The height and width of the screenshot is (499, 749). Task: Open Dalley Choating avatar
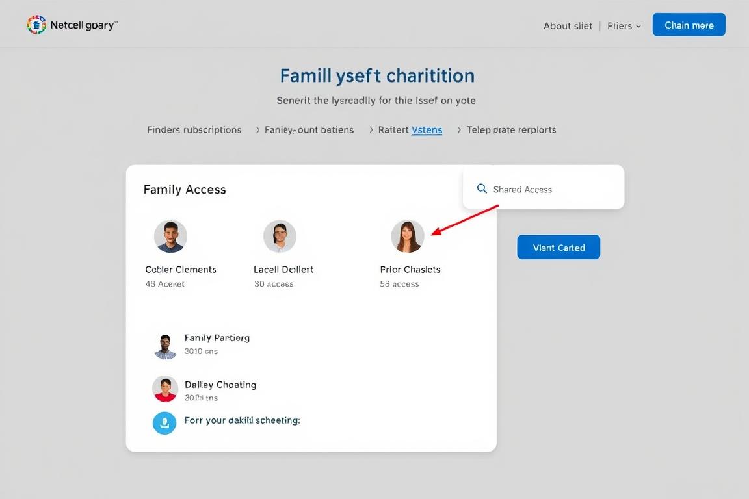click(165, 389)
